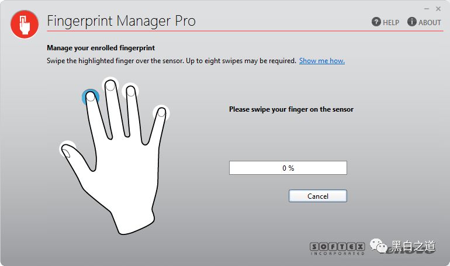Screen dimensions: 450x266
Task: Open the ABOUT info icon
Action: point(411,22)
